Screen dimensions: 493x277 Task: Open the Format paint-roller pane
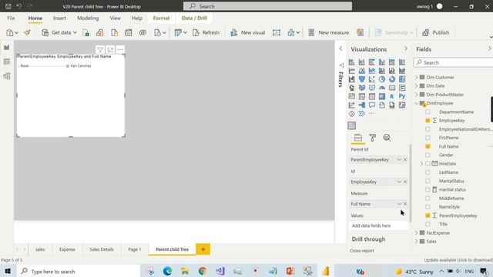(373, 138)
